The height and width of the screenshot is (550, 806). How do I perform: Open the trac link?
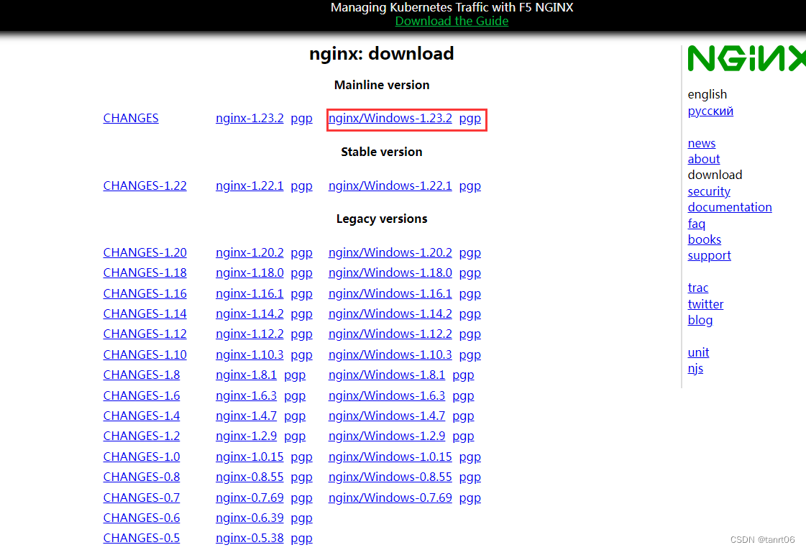(x=698, y=288)
